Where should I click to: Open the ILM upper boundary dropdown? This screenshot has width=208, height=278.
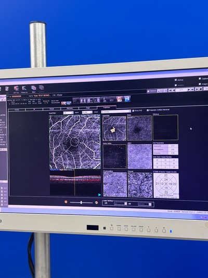(68, 113)
